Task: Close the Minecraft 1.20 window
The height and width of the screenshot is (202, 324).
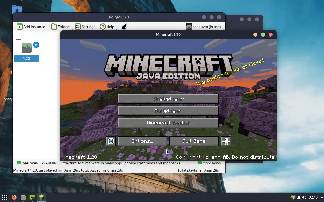Action: [271, 35]
